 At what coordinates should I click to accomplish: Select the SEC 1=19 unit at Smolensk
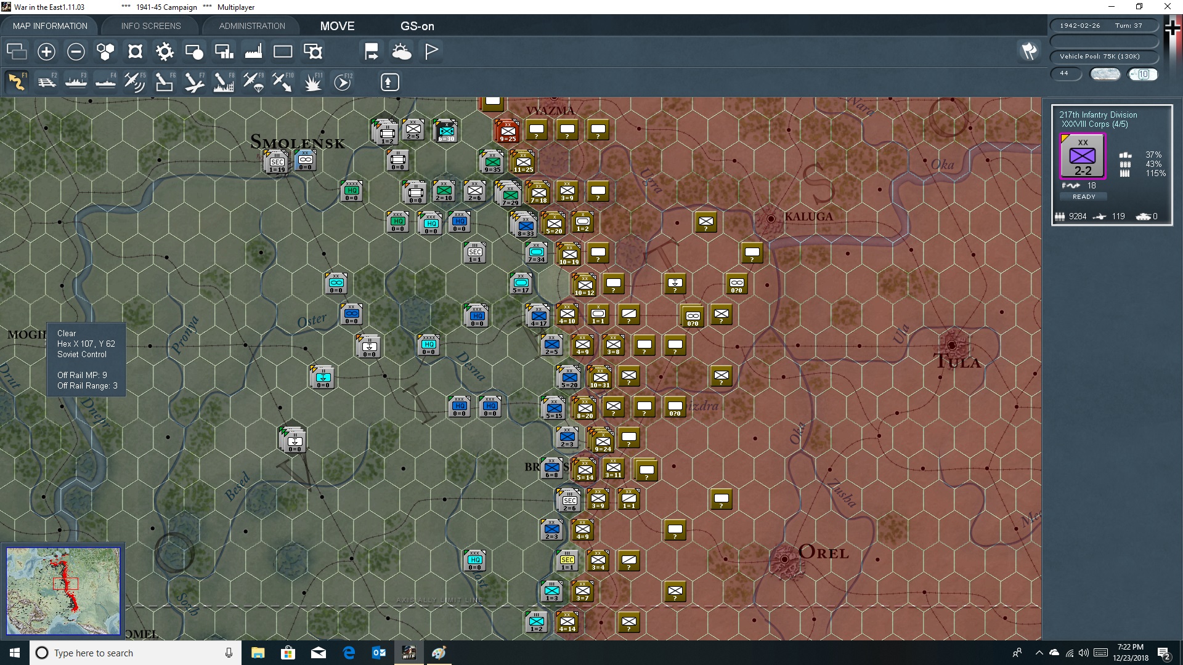pyautogui.click(x=277, y=162)
